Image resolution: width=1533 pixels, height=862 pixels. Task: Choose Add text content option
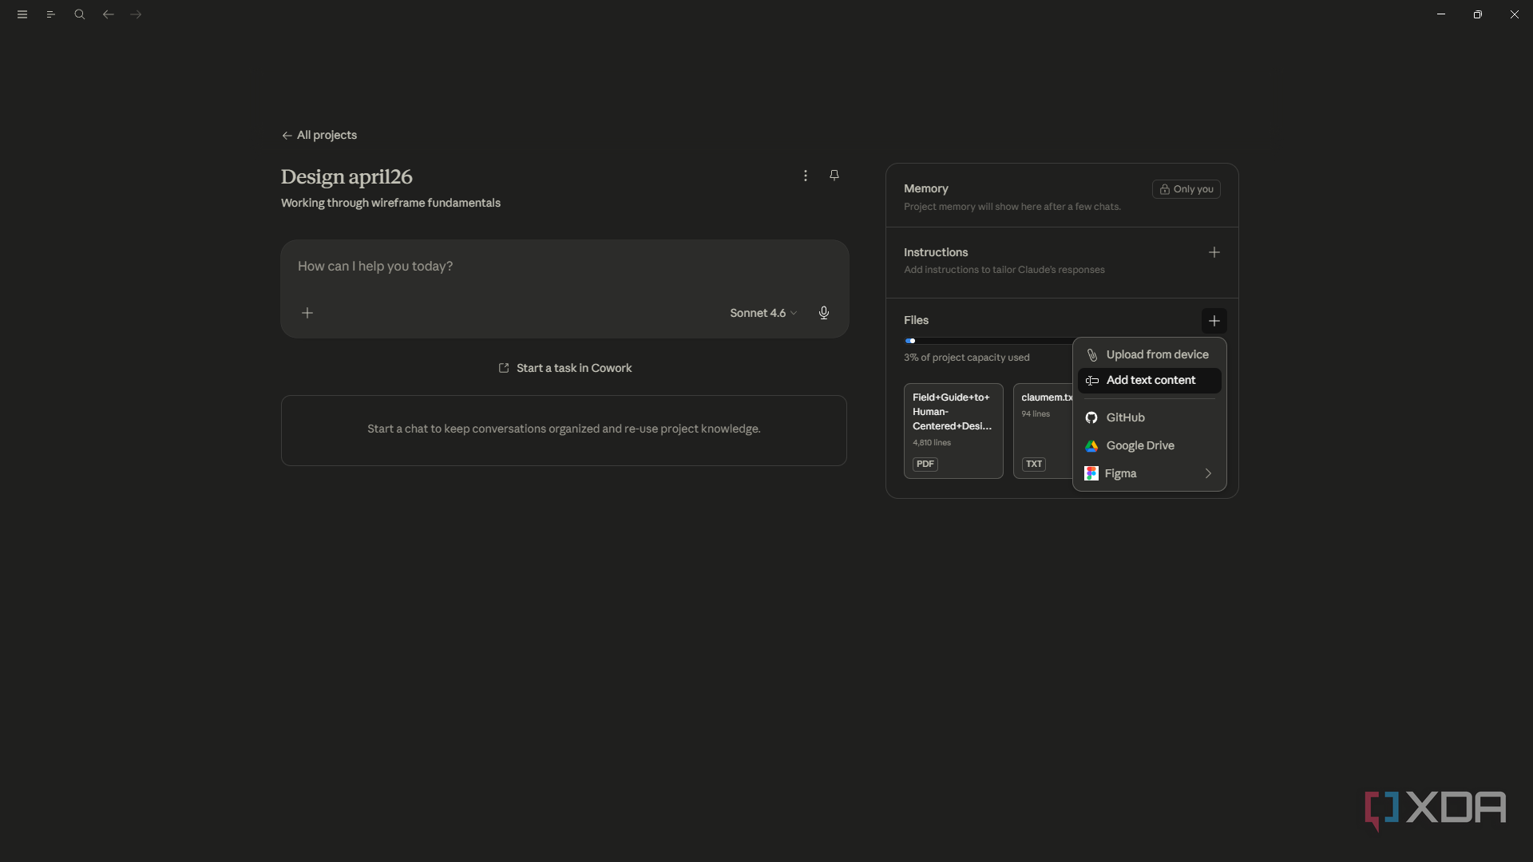pyautogui.click(x=1150, y=381)
